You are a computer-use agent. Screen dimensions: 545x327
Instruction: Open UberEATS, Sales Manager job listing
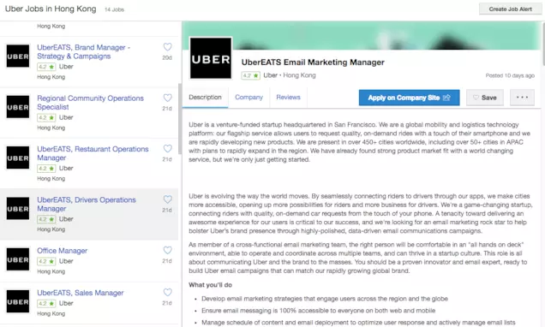(x=81, y=293)
